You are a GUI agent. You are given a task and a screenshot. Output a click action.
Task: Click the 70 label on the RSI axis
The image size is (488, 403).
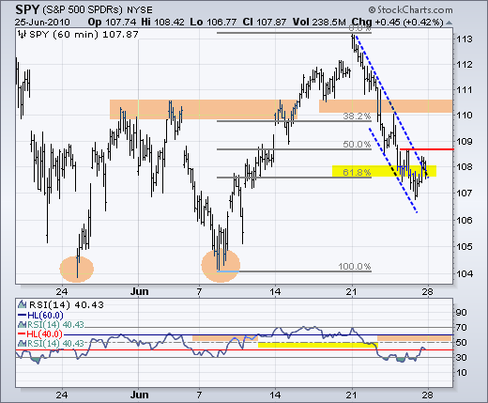point(461,328)
